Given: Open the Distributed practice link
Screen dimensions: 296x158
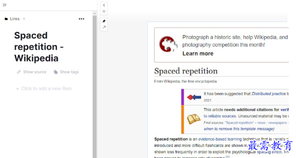Looking at the screenshot, I should [269, 94].
